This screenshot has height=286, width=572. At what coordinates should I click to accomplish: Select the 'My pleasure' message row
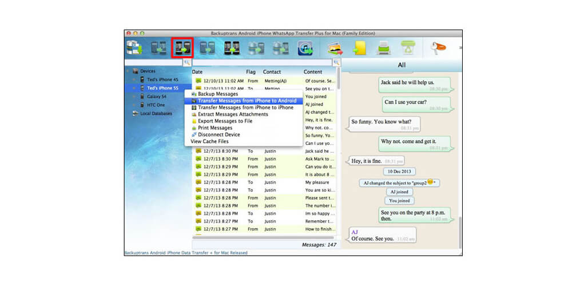265,182
